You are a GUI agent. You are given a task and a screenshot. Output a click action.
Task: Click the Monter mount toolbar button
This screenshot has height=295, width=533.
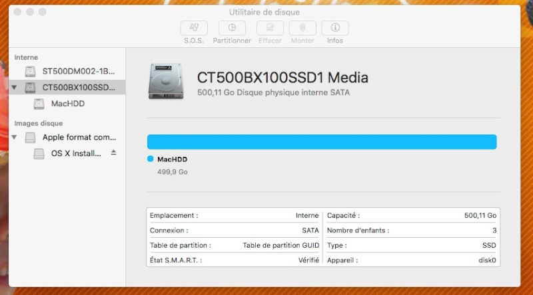click(x=302, y=28)
